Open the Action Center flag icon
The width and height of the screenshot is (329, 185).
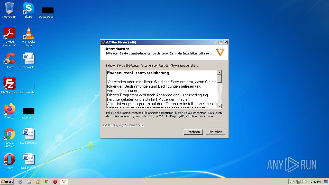305,182
